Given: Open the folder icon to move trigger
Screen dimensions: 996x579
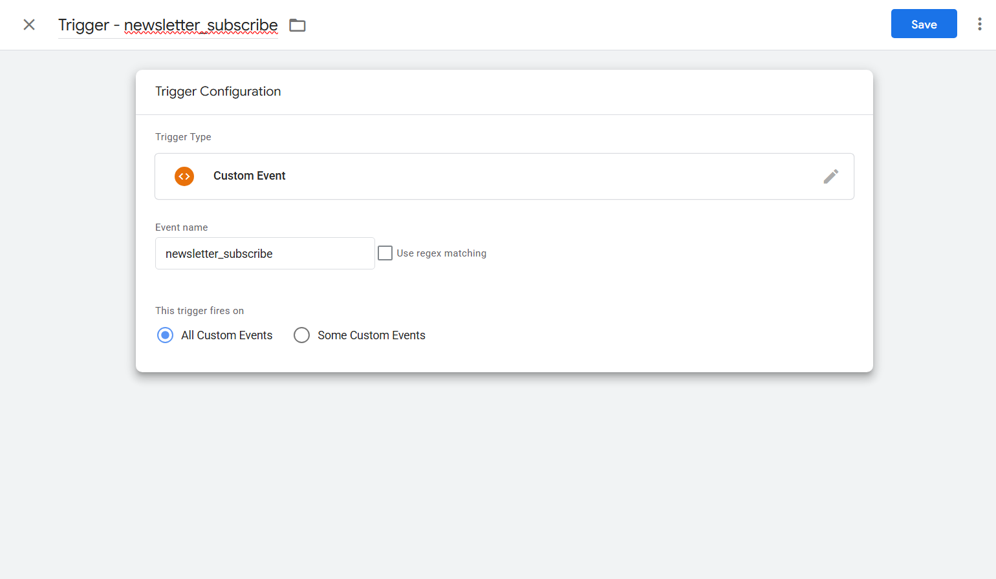Looking at the screenshot, I should pyautogui.click(x=297, y=25).
